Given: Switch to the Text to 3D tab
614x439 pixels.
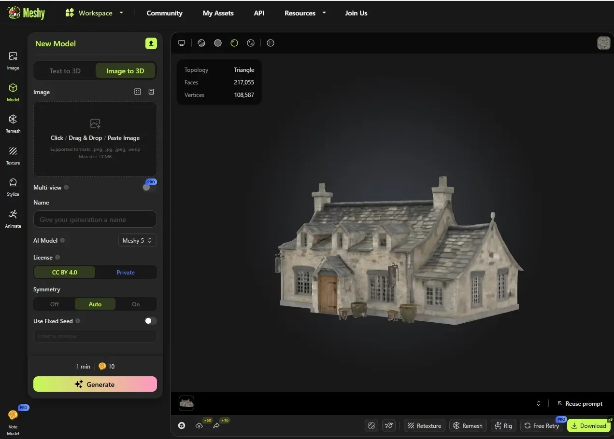Looking at the screenshot, I should pyautogui.click(x=65, y=71).
